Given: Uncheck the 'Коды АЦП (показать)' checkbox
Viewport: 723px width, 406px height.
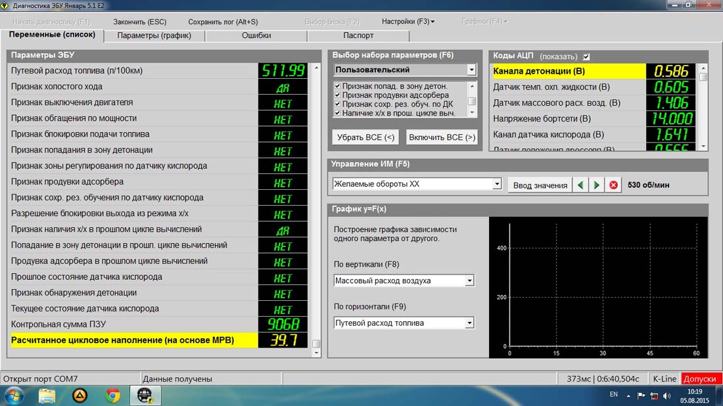Looking at the screenshot, I should click(586, 56).
